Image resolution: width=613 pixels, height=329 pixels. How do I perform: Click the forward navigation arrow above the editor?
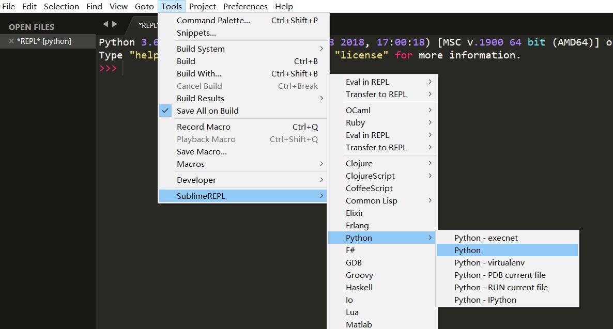tap(114, 23)
